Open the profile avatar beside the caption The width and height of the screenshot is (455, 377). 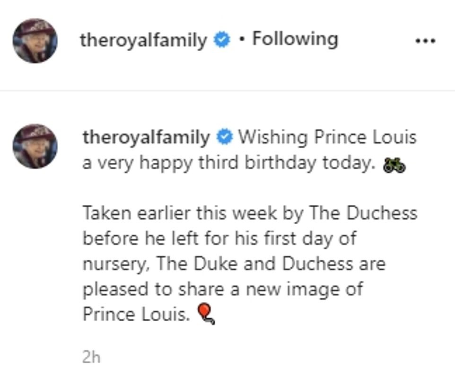coord(35,146)
